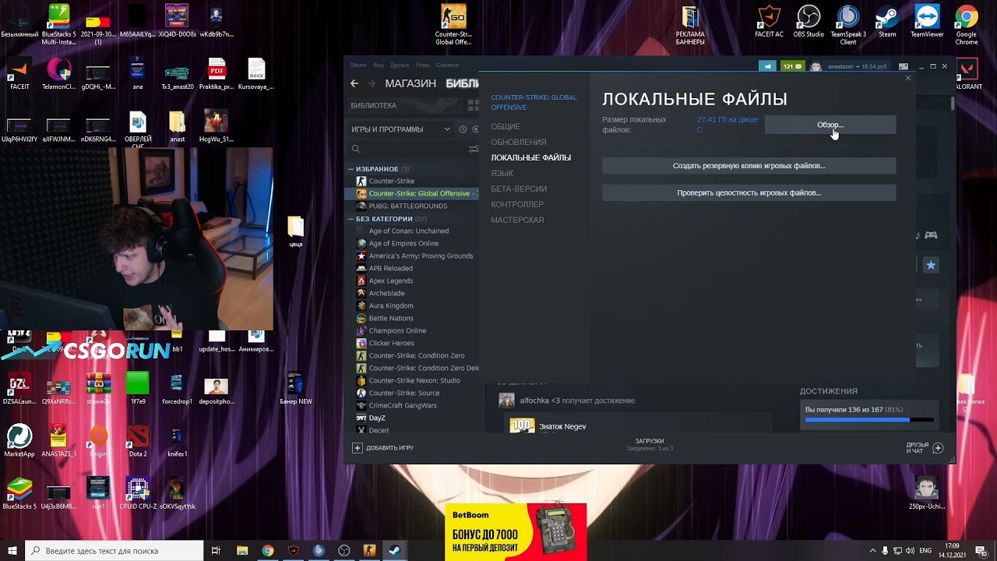997x561 pixels.
Task: Click the library search field
Action: (409, 149)
